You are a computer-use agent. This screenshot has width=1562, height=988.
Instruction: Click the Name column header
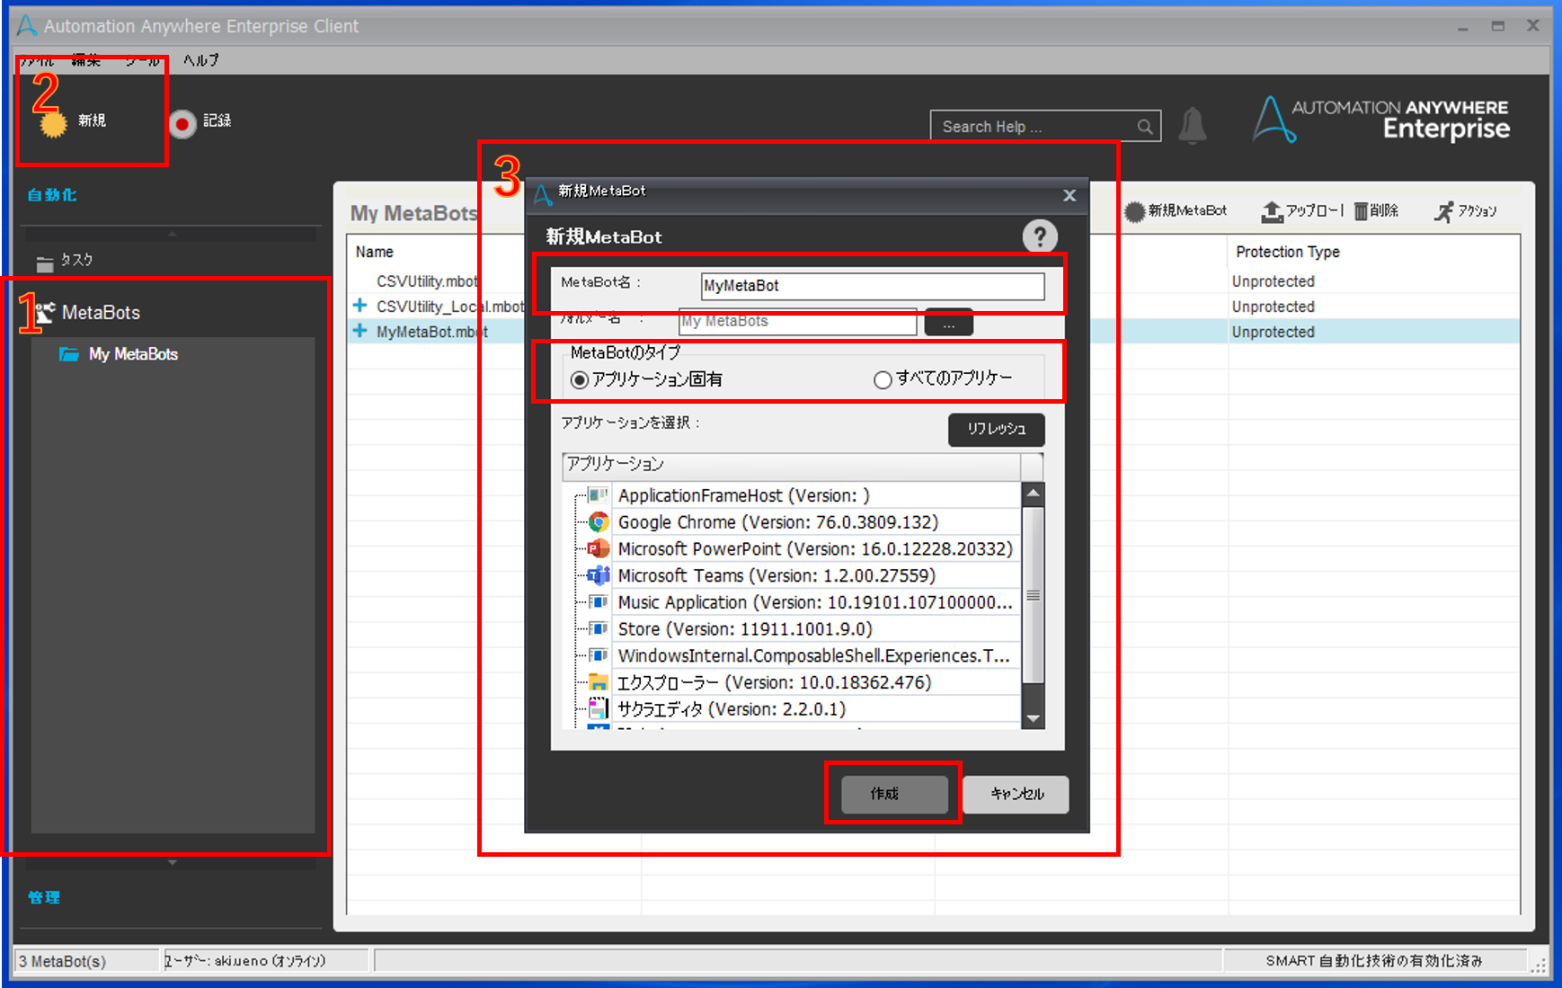pos(375,252)
